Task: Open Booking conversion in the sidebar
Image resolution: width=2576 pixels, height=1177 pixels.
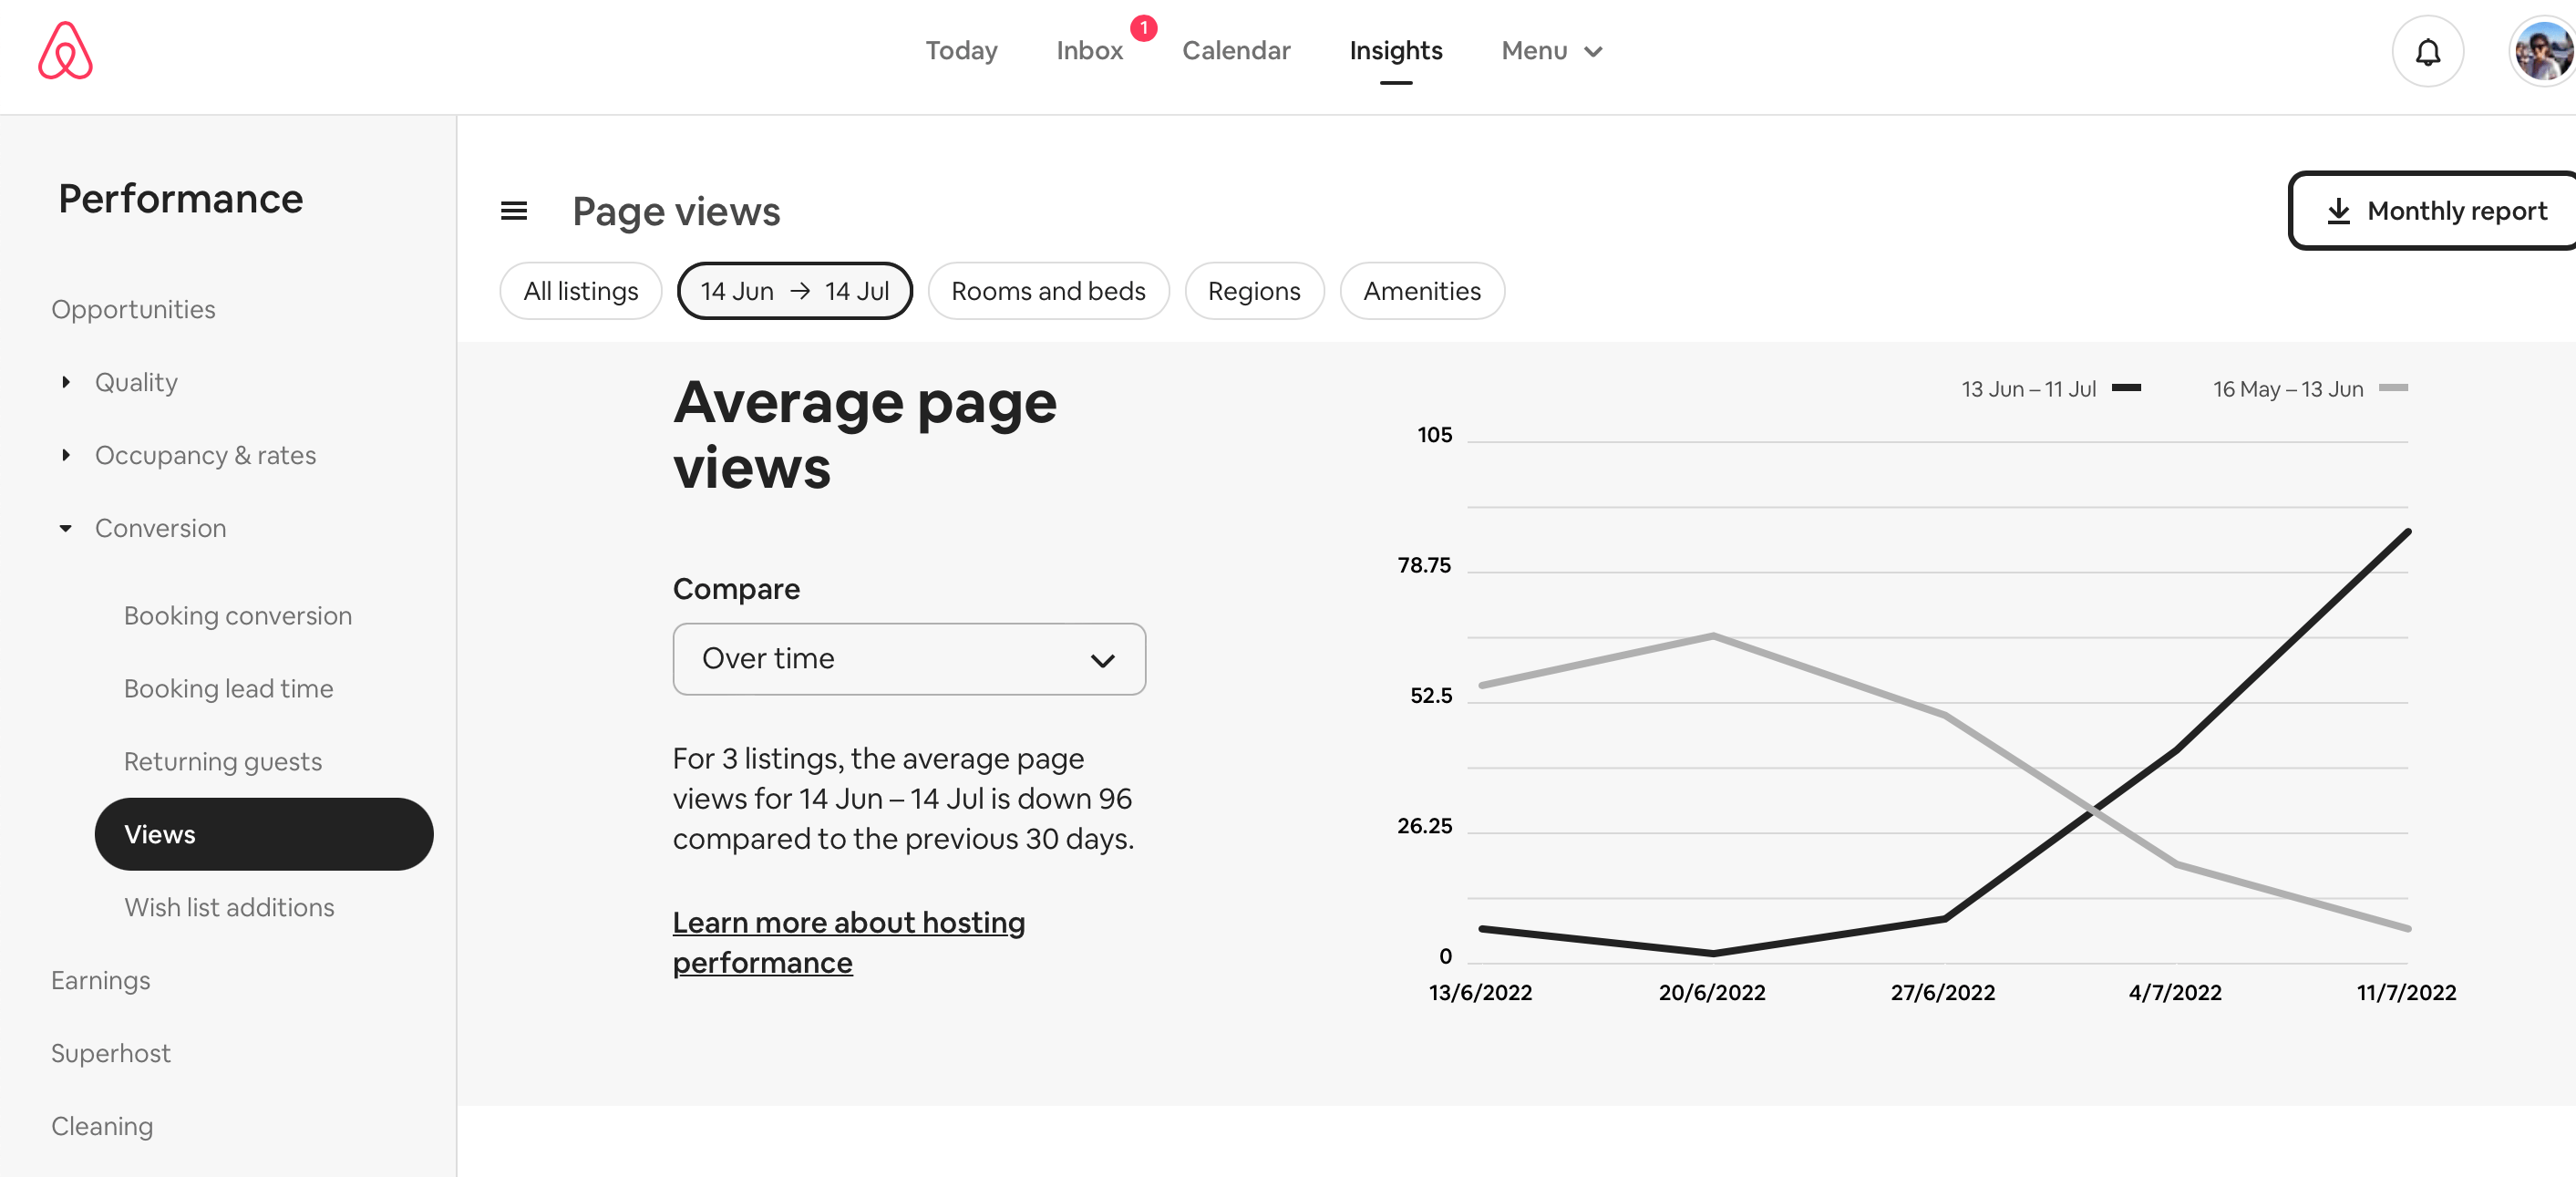Action: click(x=238, y=616)
